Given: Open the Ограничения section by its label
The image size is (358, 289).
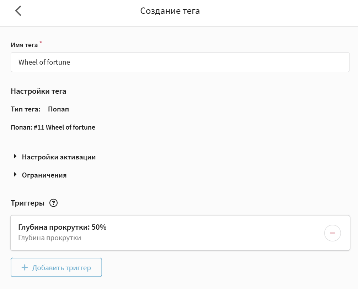Looking at the screenshot, I should tap(44, 175).
